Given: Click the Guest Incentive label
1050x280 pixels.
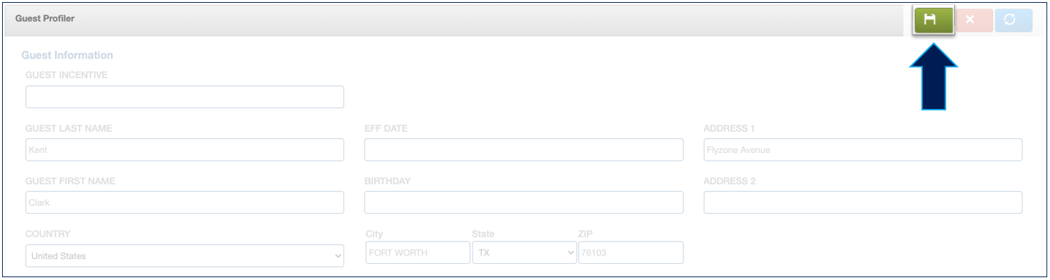Looking at the screenshot, I should 66,75.
